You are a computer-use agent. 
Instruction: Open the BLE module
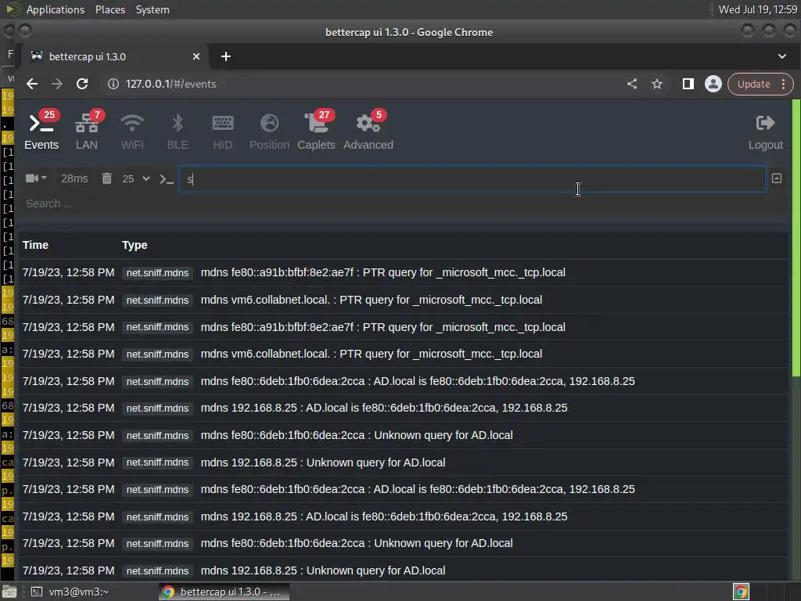[178, 131]
